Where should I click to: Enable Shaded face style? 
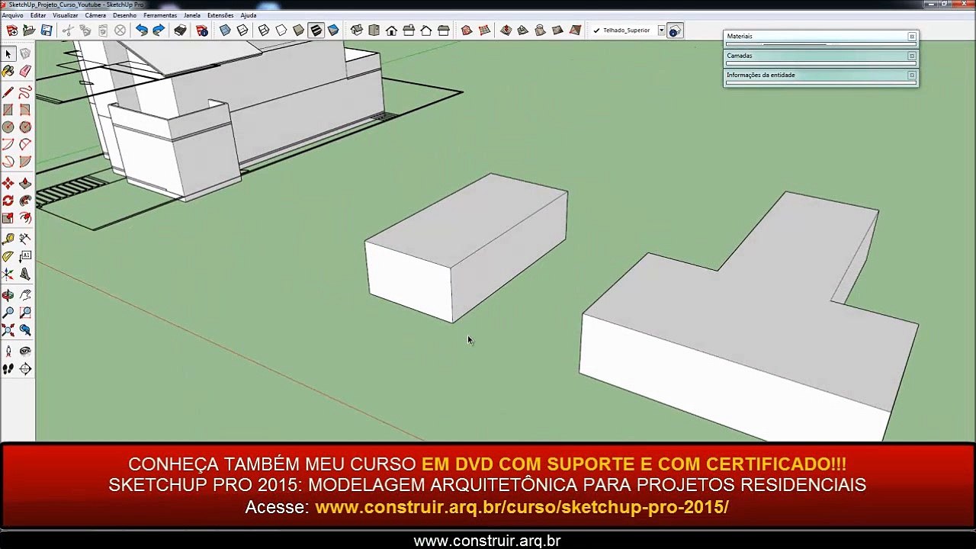298,30
